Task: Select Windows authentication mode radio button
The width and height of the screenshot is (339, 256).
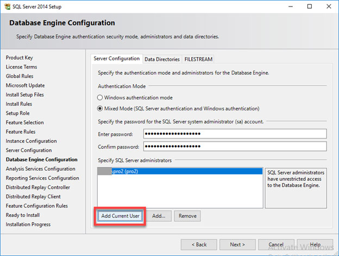Action: tap(99, 97)
